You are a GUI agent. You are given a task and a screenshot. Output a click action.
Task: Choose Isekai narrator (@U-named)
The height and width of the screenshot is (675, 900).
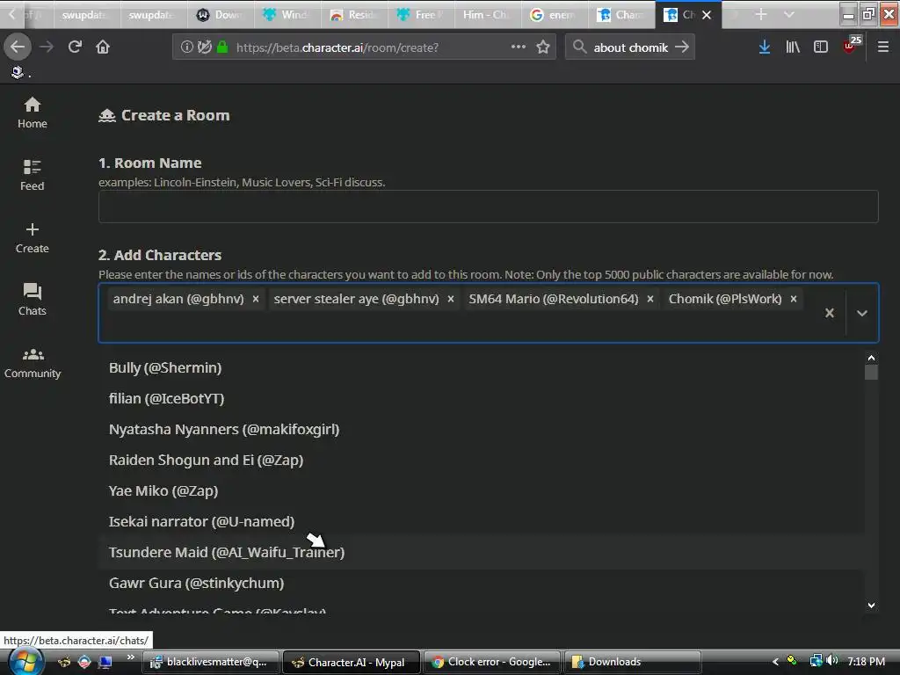coord(481,521)
